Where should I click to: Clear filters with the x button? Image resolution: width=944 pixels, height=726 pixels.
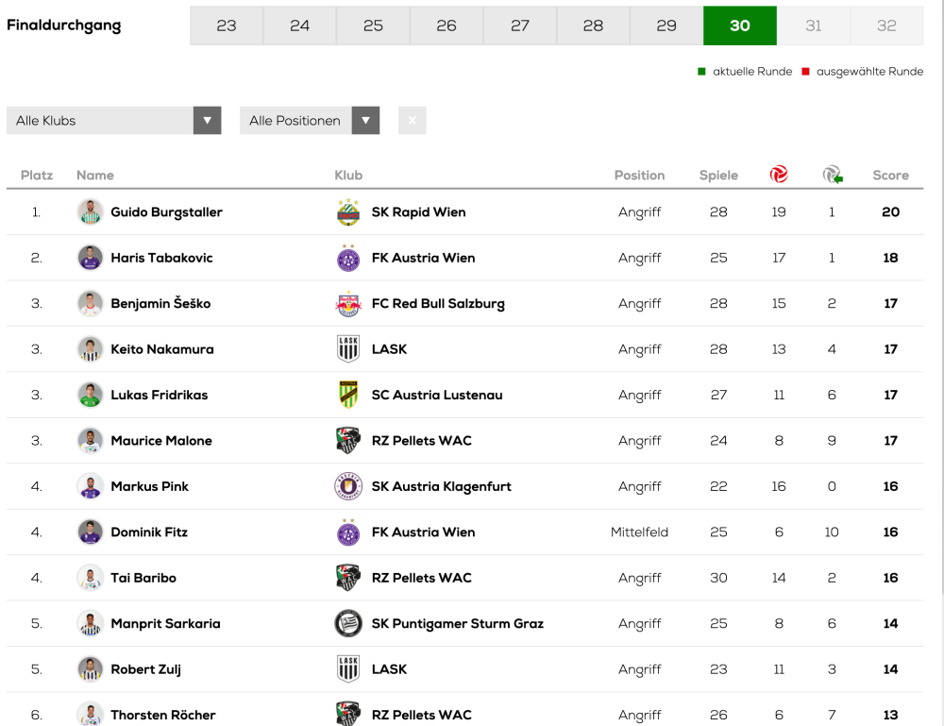(x=412, y=121)
